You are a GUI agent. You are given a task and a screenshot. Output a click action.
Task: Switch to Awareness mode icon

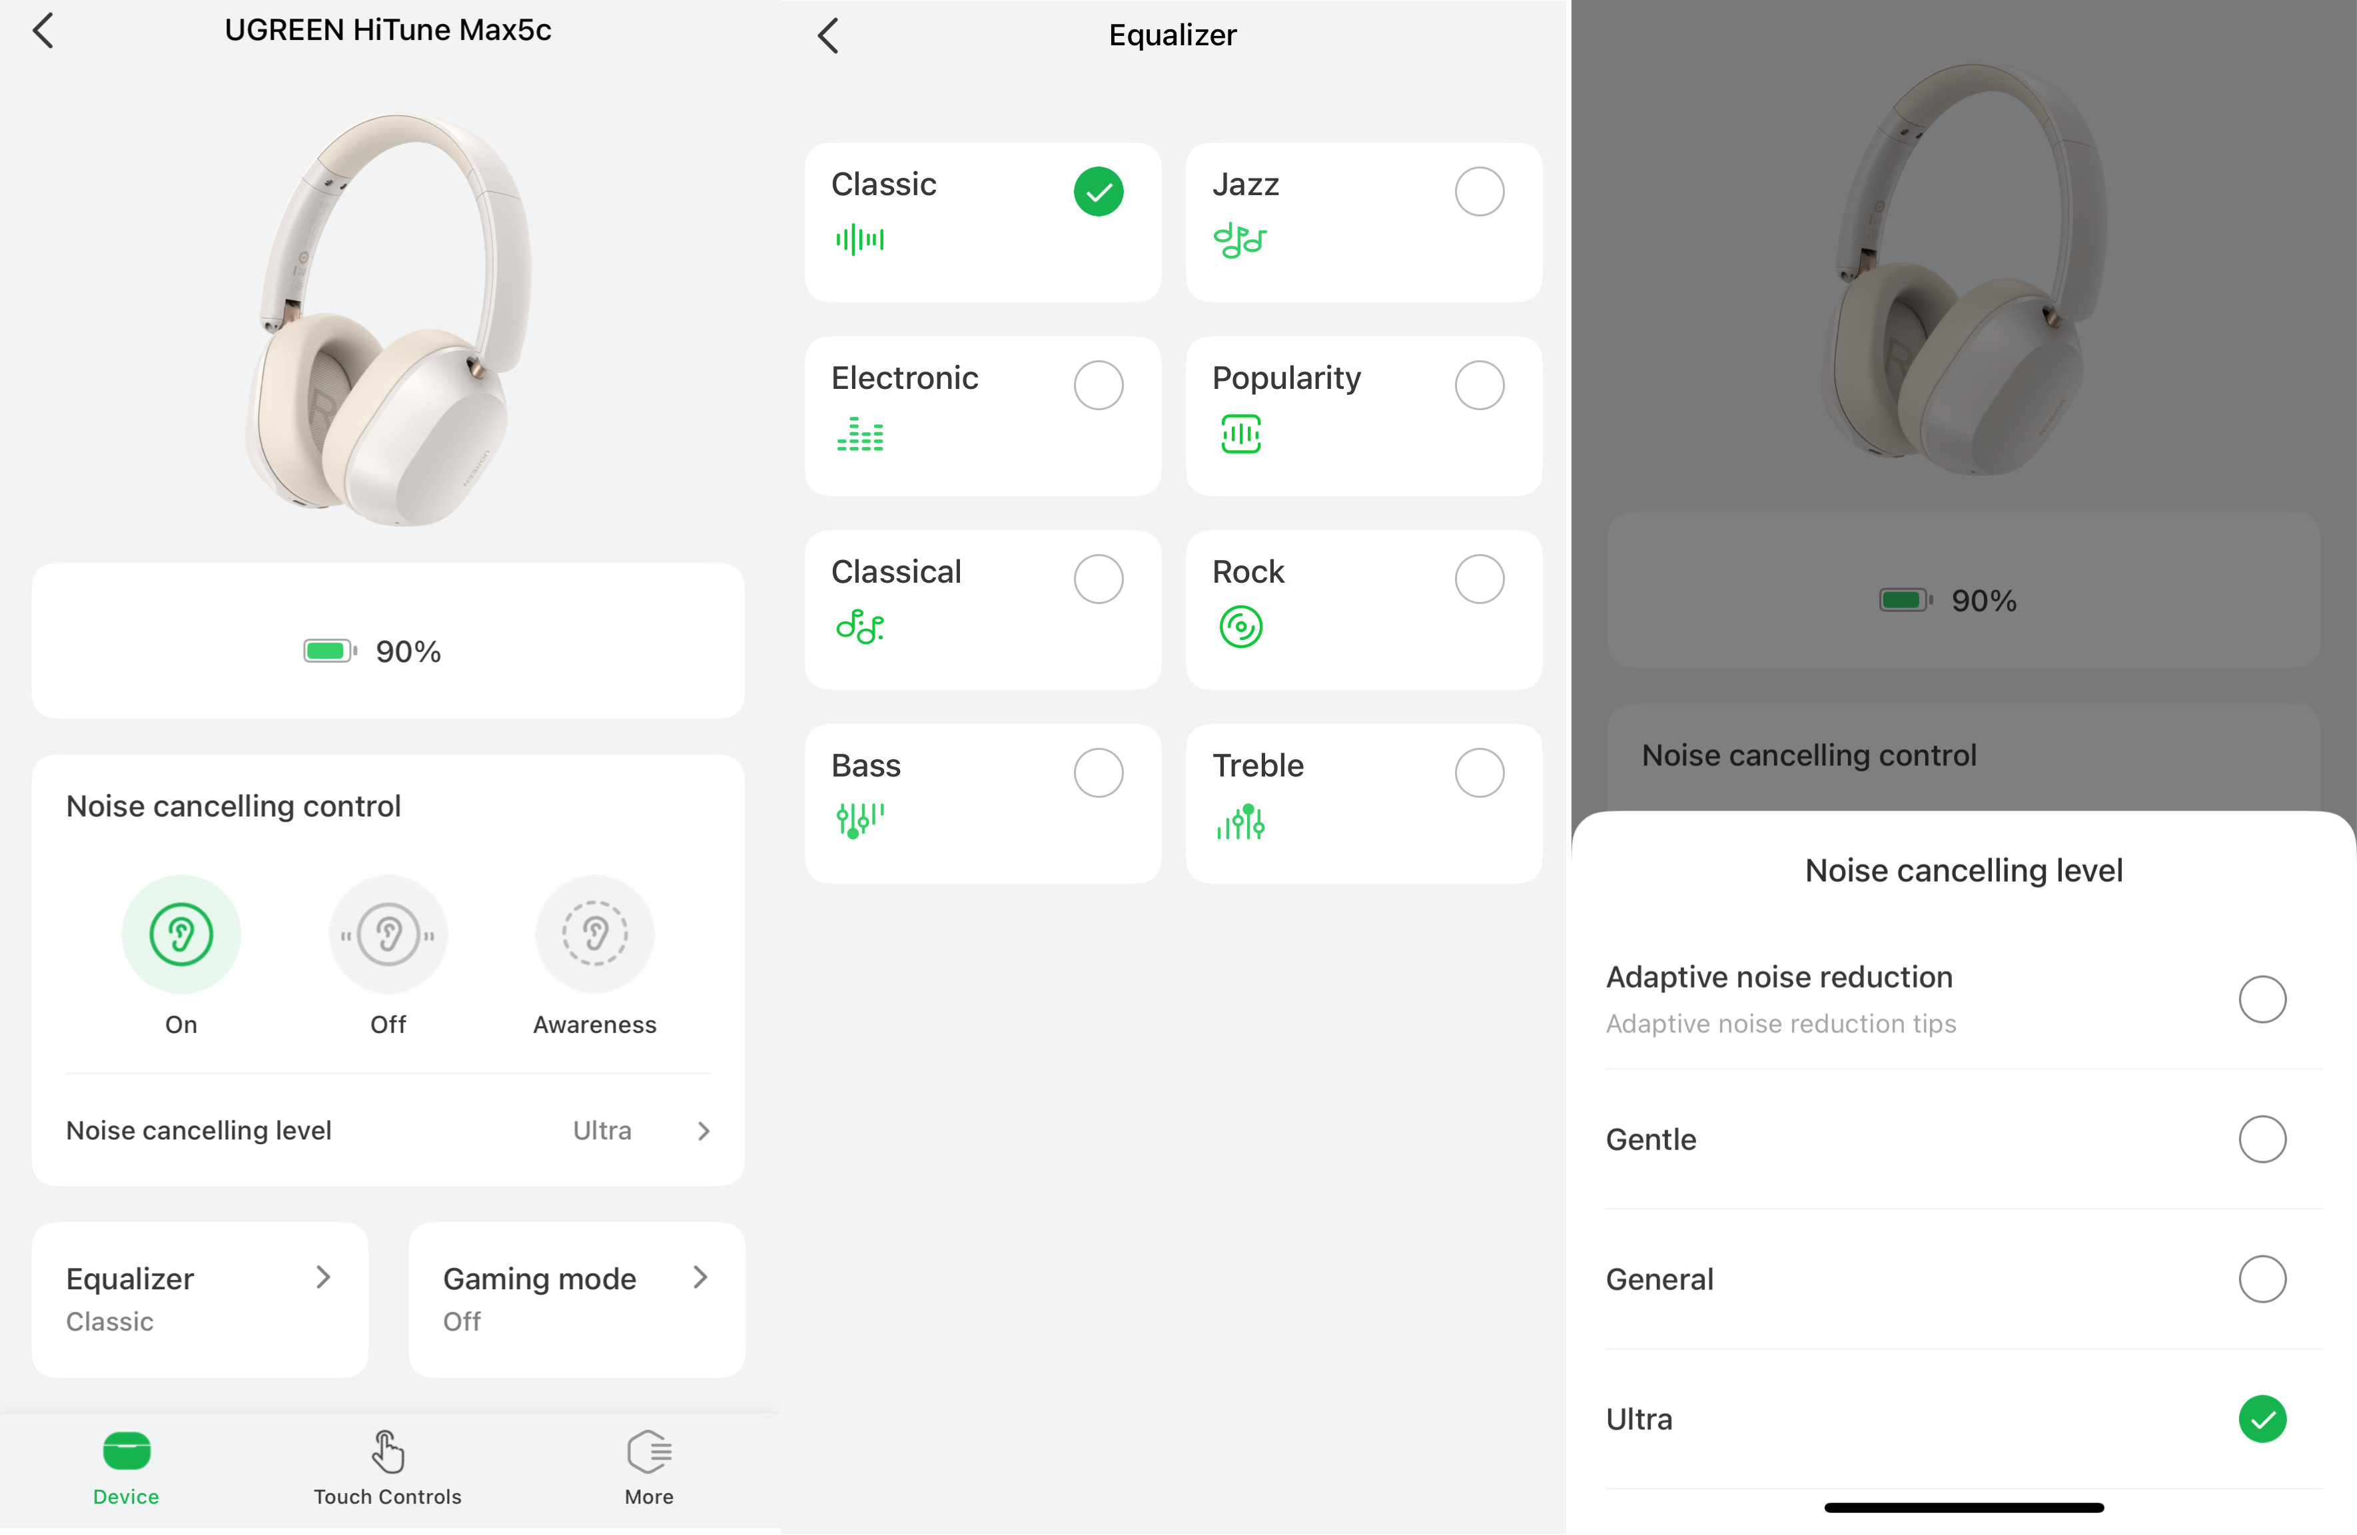click(594, 934)
